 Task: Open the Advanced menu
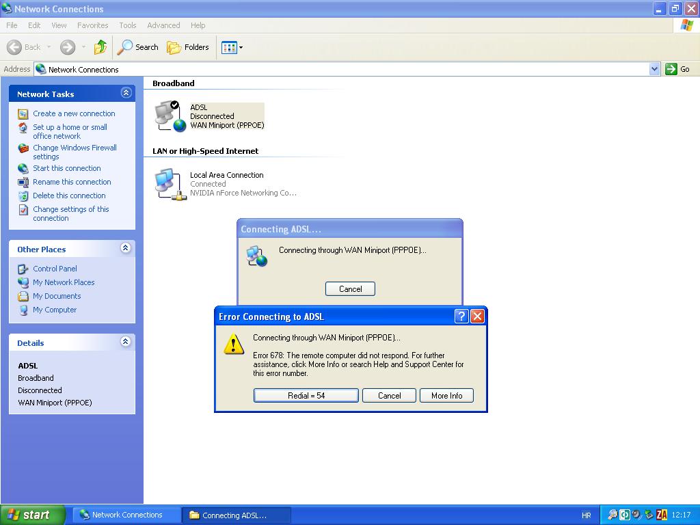click(163, 25)
